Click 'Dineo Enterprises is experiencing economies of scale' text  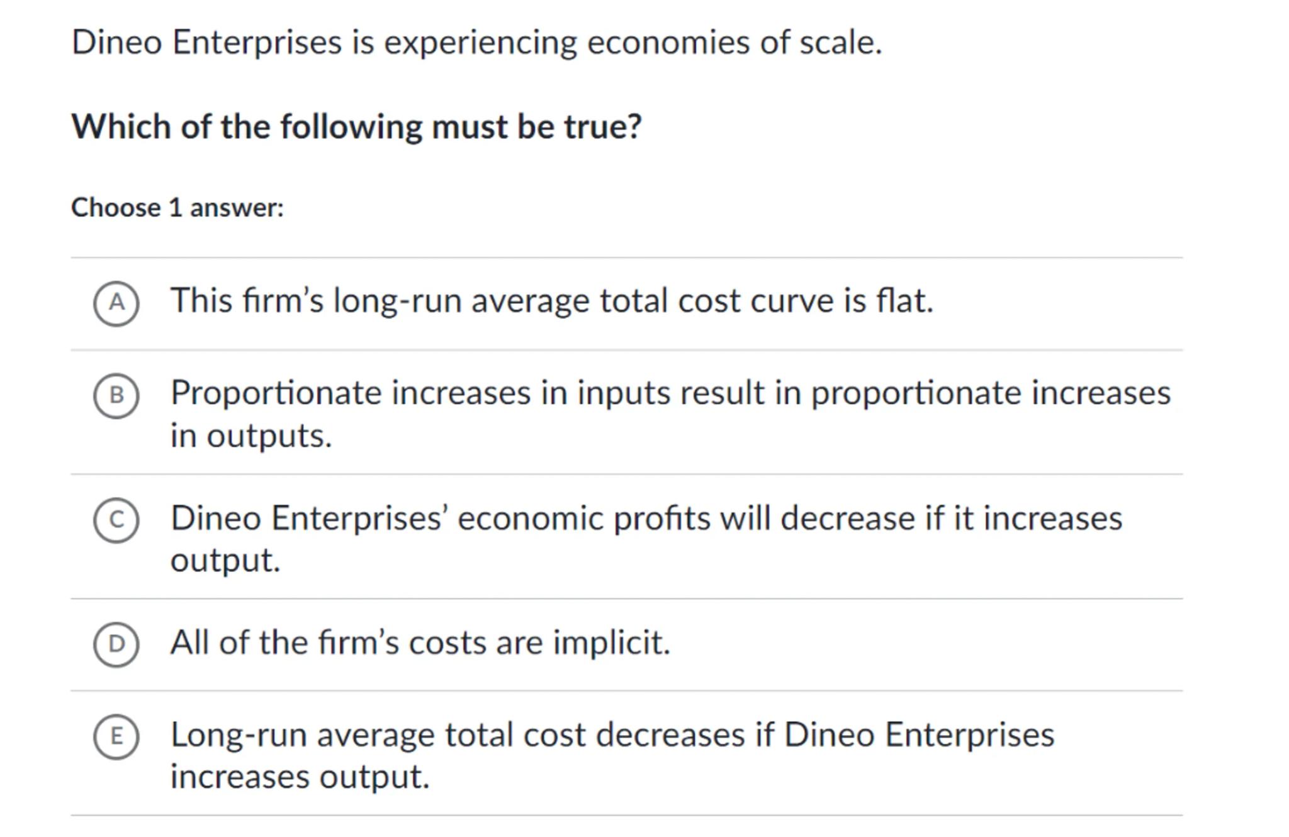click(x=476, y=43)
